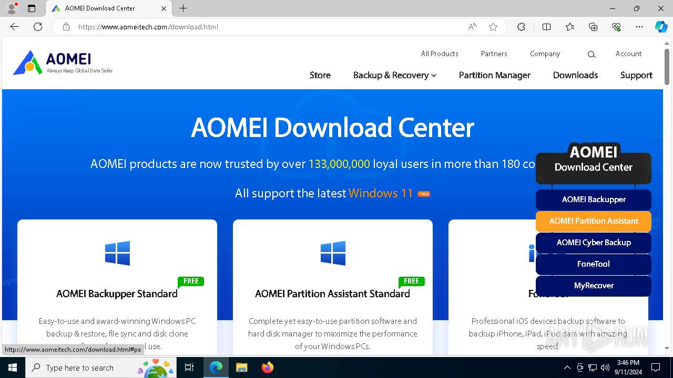Screen dimensions: 673x378
Task: Toggle the Split screen icon
Action: 546,27
